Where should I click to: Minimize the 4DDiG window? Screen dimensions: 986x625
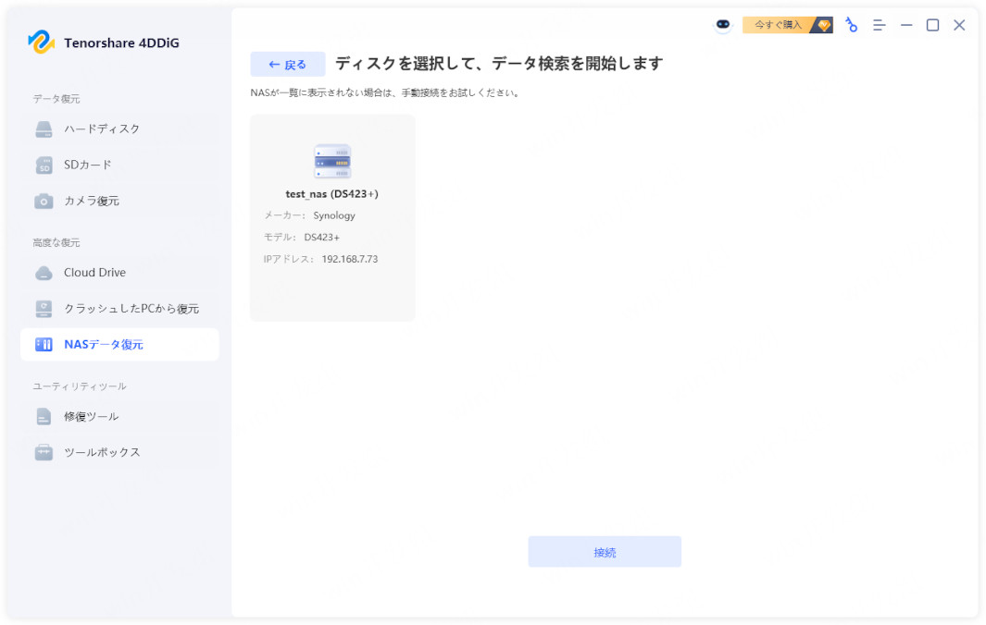point(906,25)
